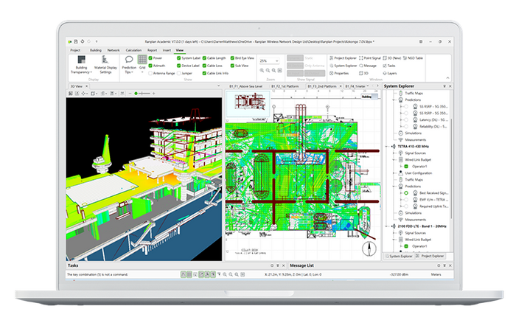Screen dimensions: 516x334
Task: Open the Point Signal window
Action: click(370, 58)
